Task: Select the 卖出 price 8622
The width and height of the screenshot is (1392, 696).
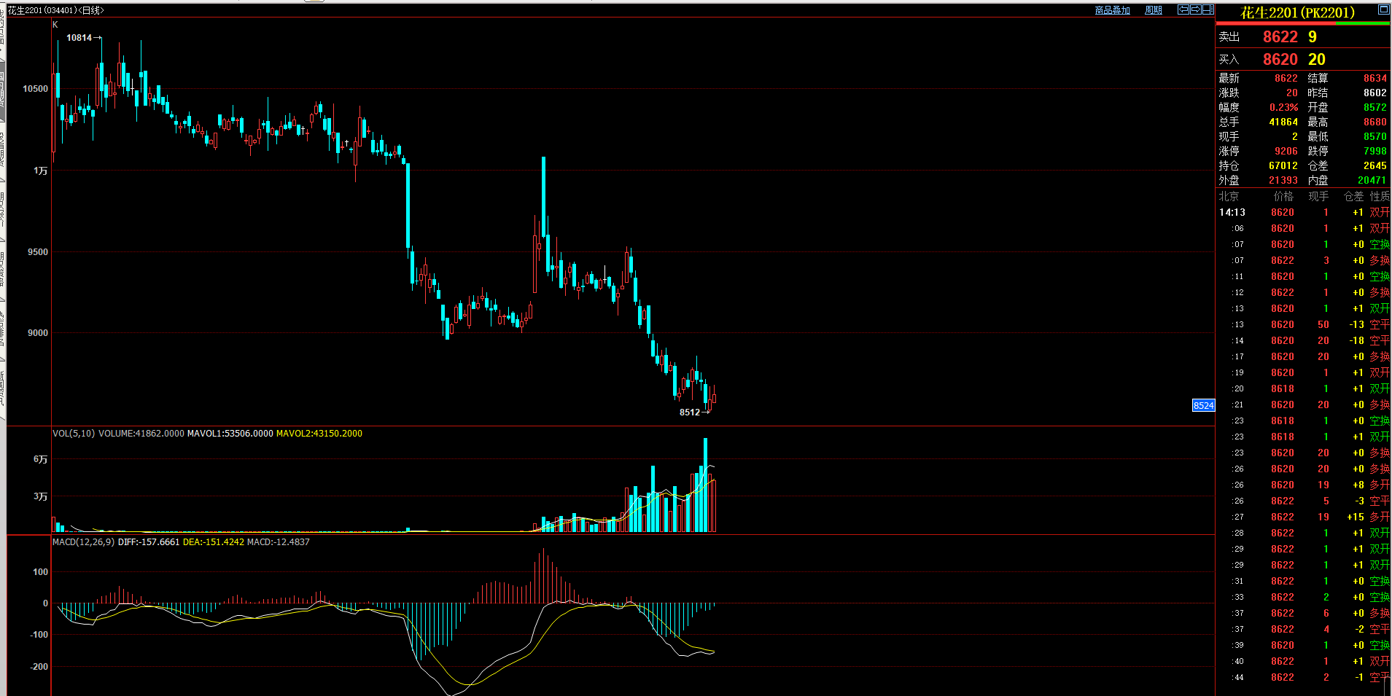Action: [x=1280, y=36]
